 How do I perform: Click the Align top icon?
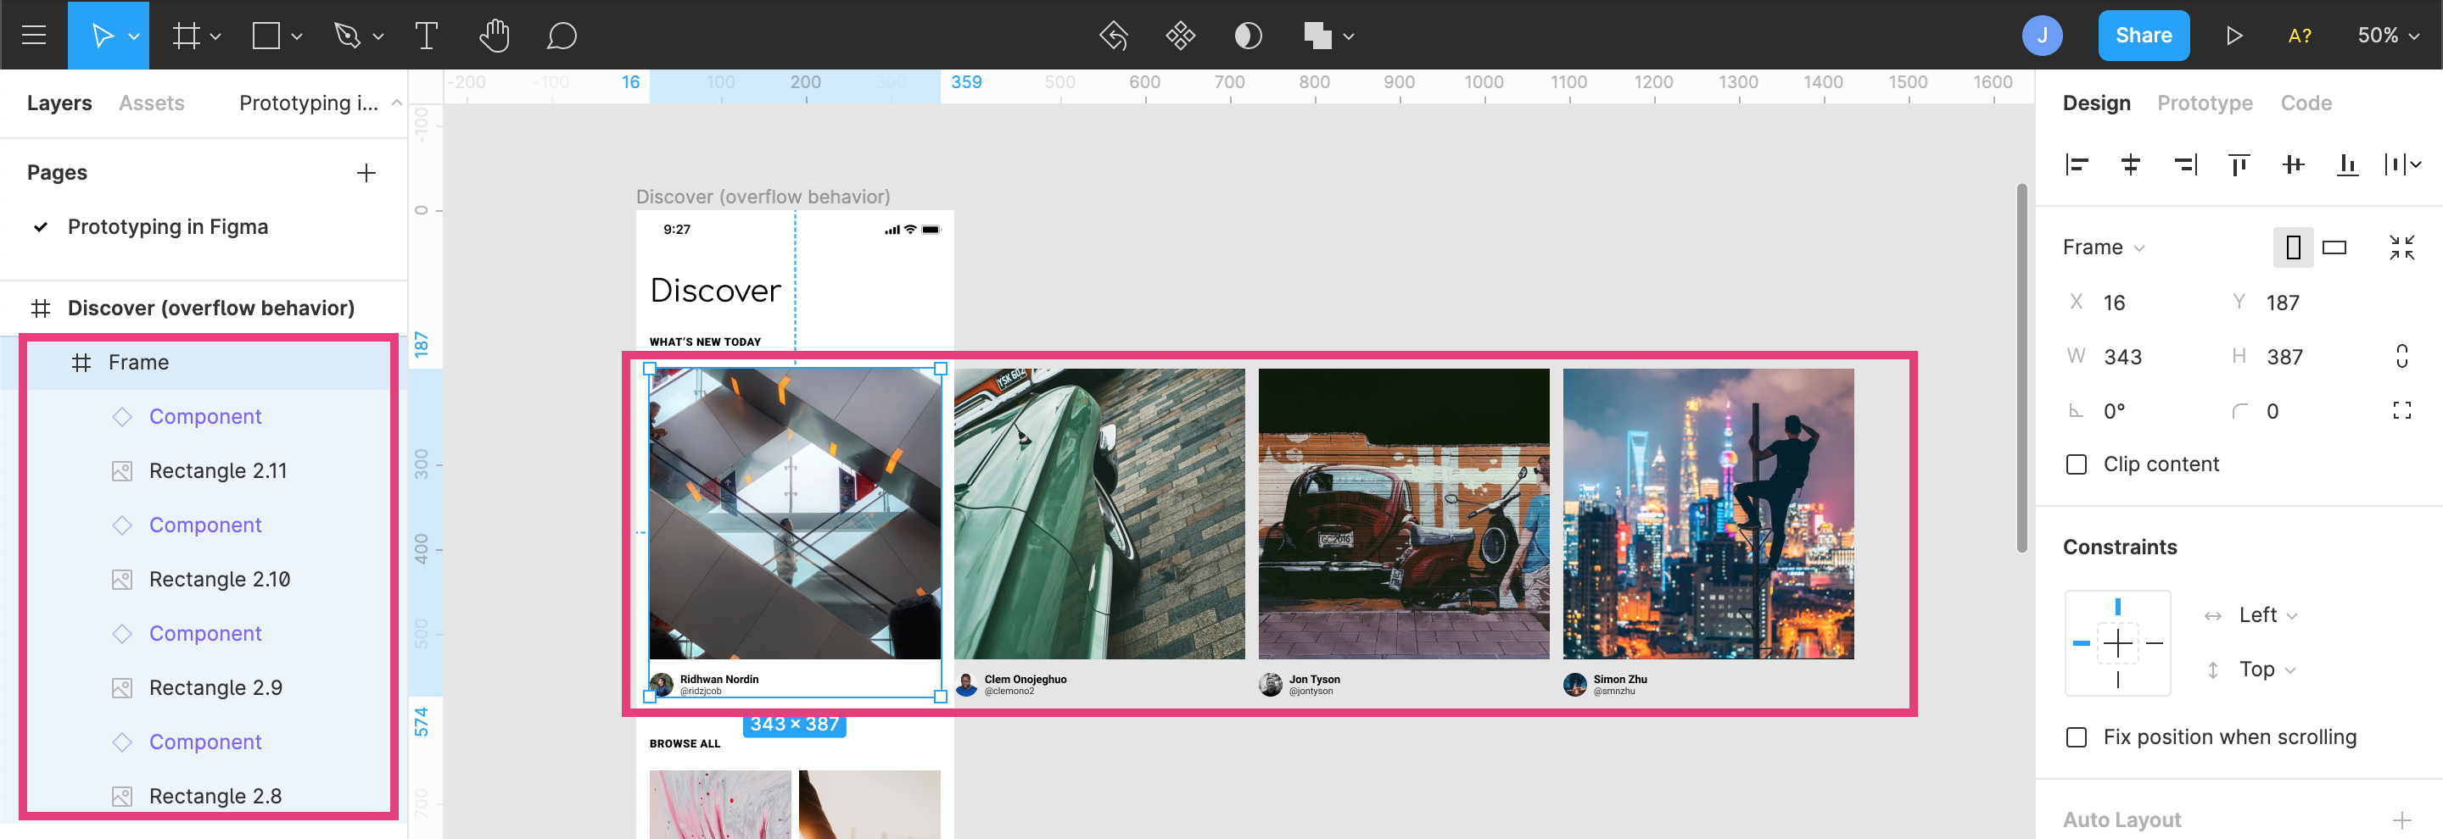[2239, 164]
